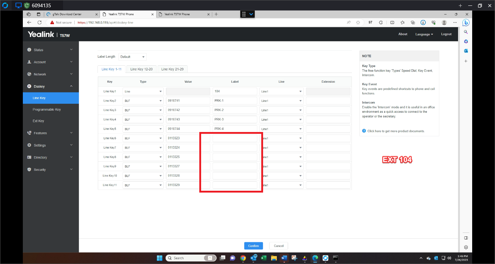
Task: Launch Google Chrome from the taskbar
Action: 243,258
